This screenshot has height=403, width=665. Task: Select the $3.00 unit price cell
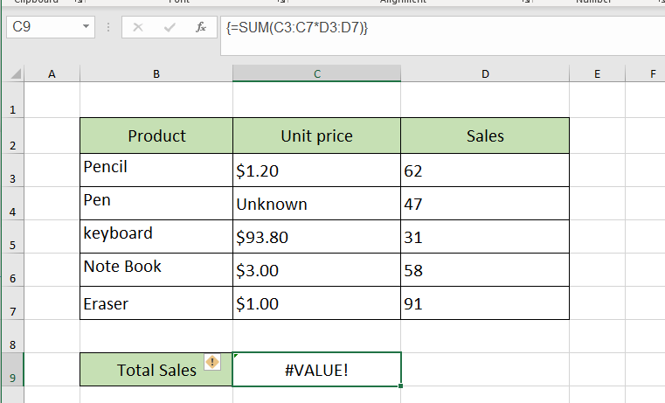[x=317, y=270]
